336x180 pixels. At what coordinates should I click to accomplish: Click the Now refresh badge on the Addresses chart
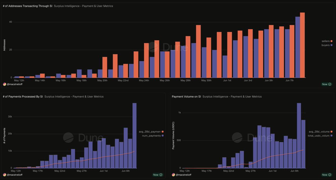coord(326,84)
